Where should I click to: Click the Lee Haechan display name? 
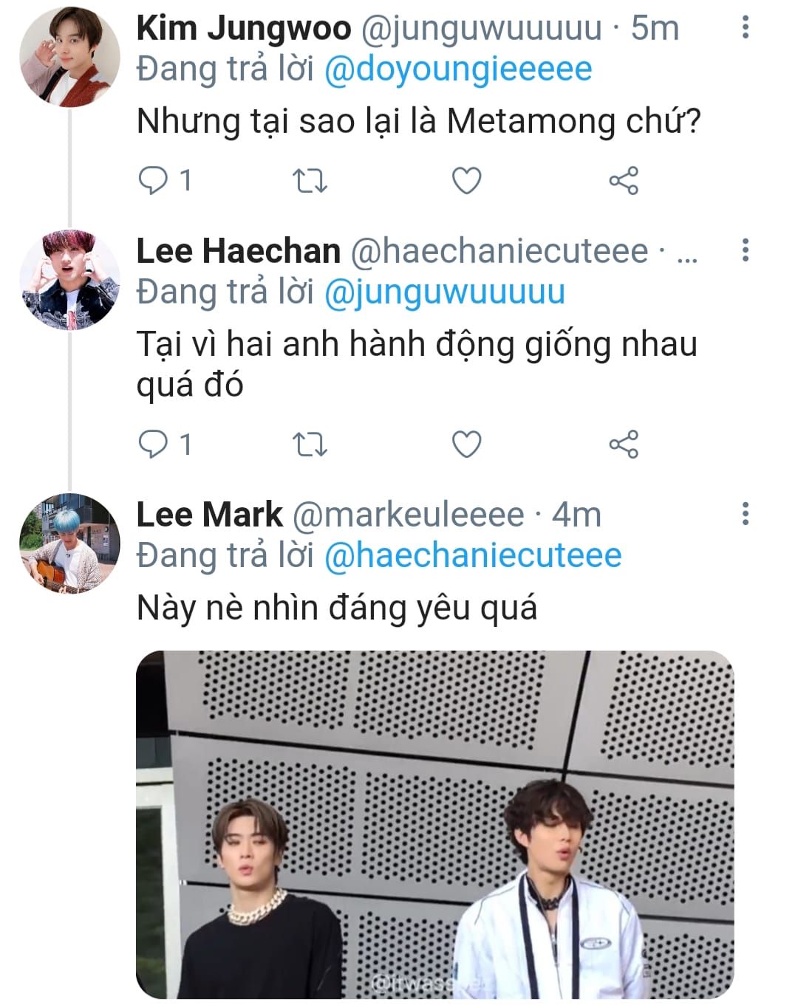pyautogui.click(x=238, y=251)
